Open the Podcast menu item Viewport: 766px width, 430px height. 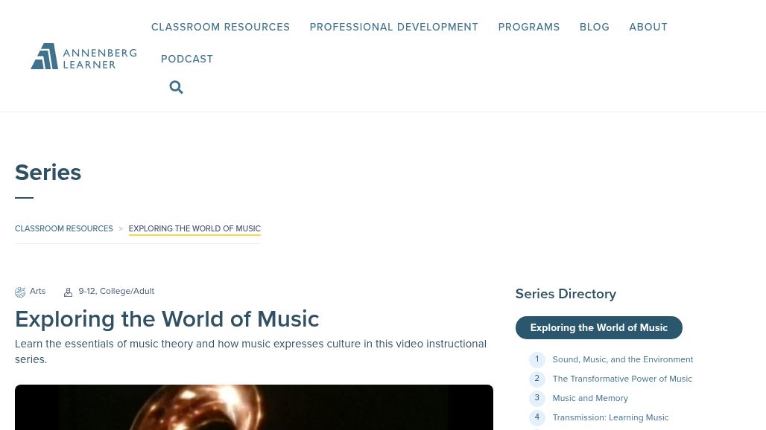[x=186, y=59]
